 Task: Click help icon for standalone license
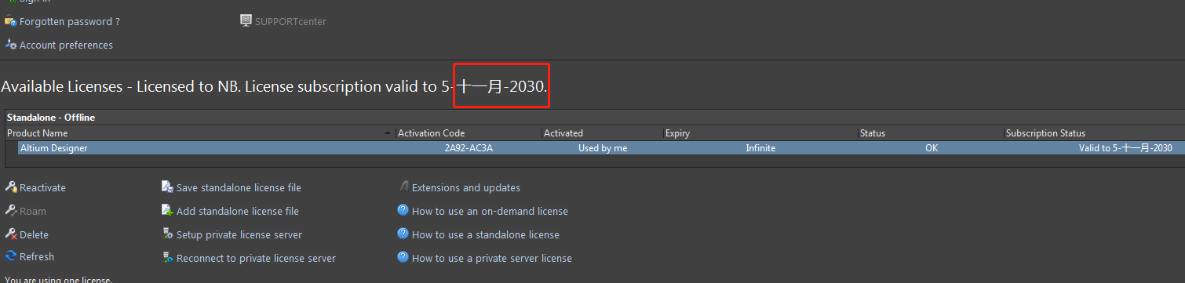403,234
